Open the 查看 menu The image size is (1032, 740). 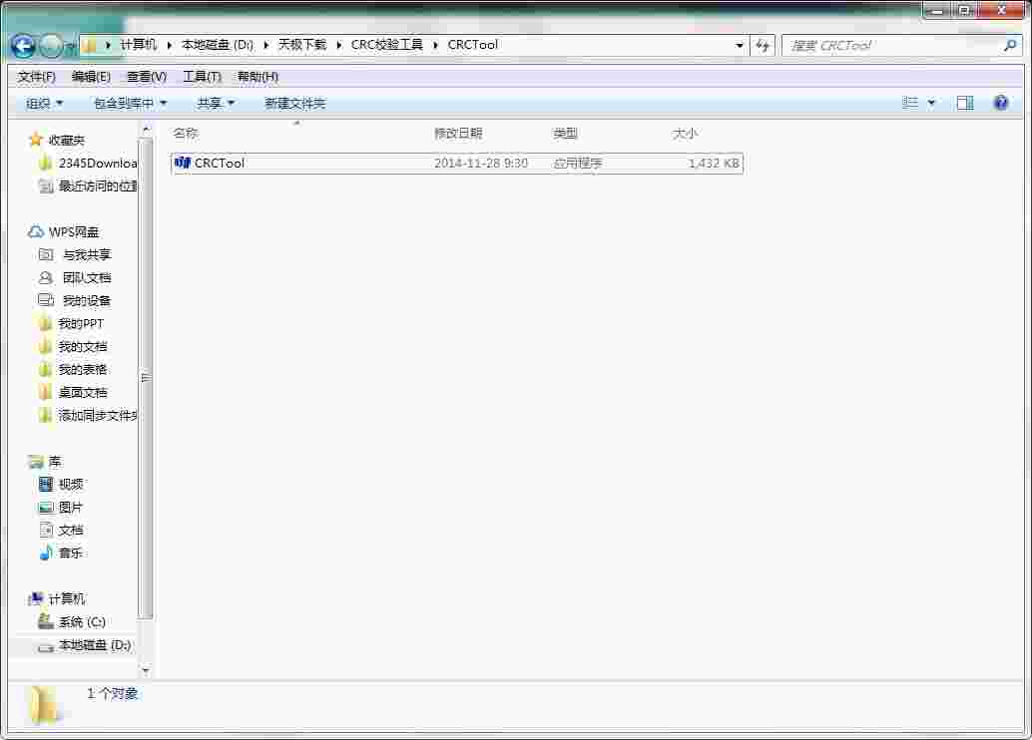145,76
